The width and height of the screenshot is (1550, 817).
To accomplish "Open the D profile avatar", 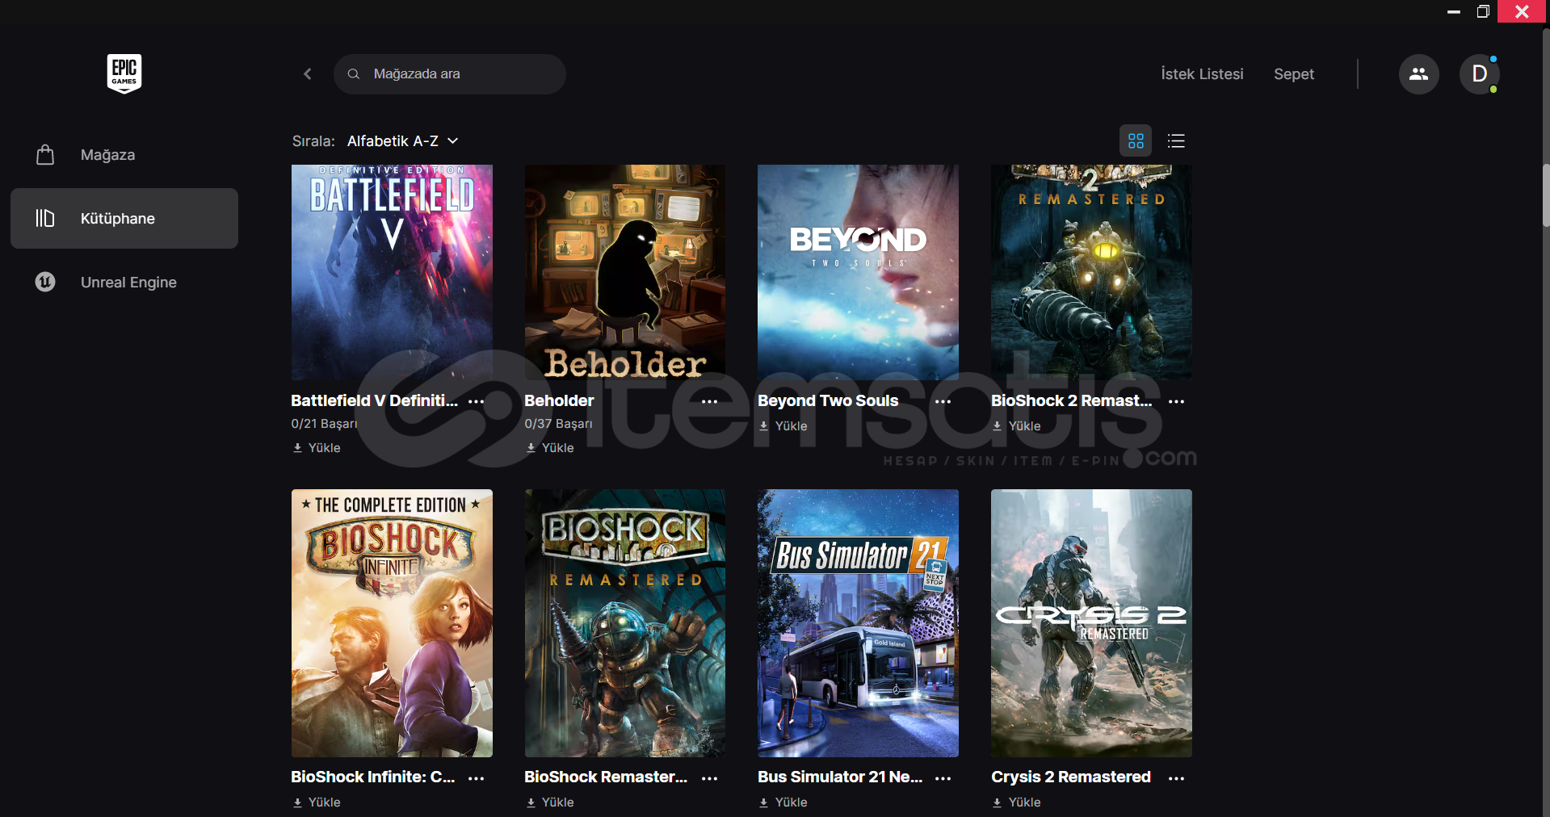I will click(x=1479, y=74).
